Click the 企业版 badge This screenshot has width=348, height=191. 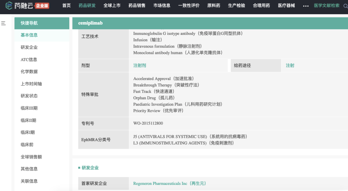(x=42, y=5)
